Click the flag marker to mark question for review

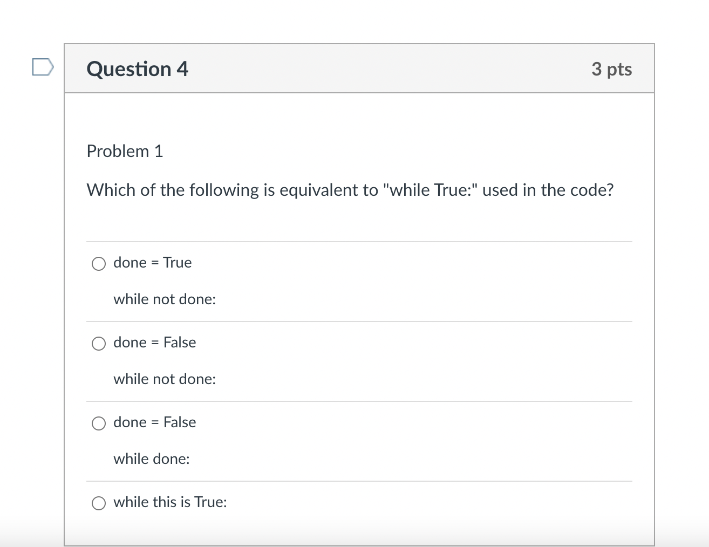(x=43, y=66)
